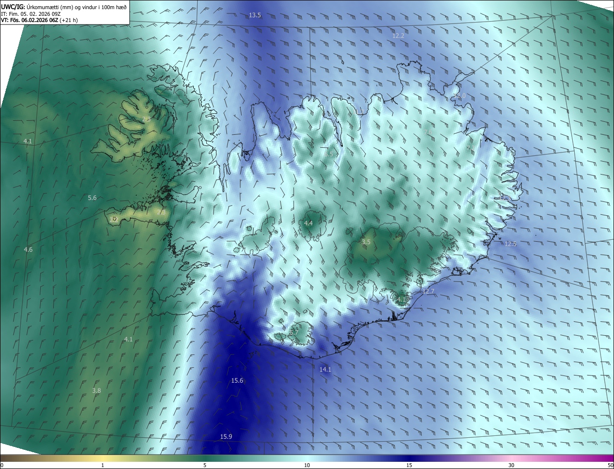Select the 13.5 value on the map
The width and height of the screenshot is (614, 469).
pos(255,15)
